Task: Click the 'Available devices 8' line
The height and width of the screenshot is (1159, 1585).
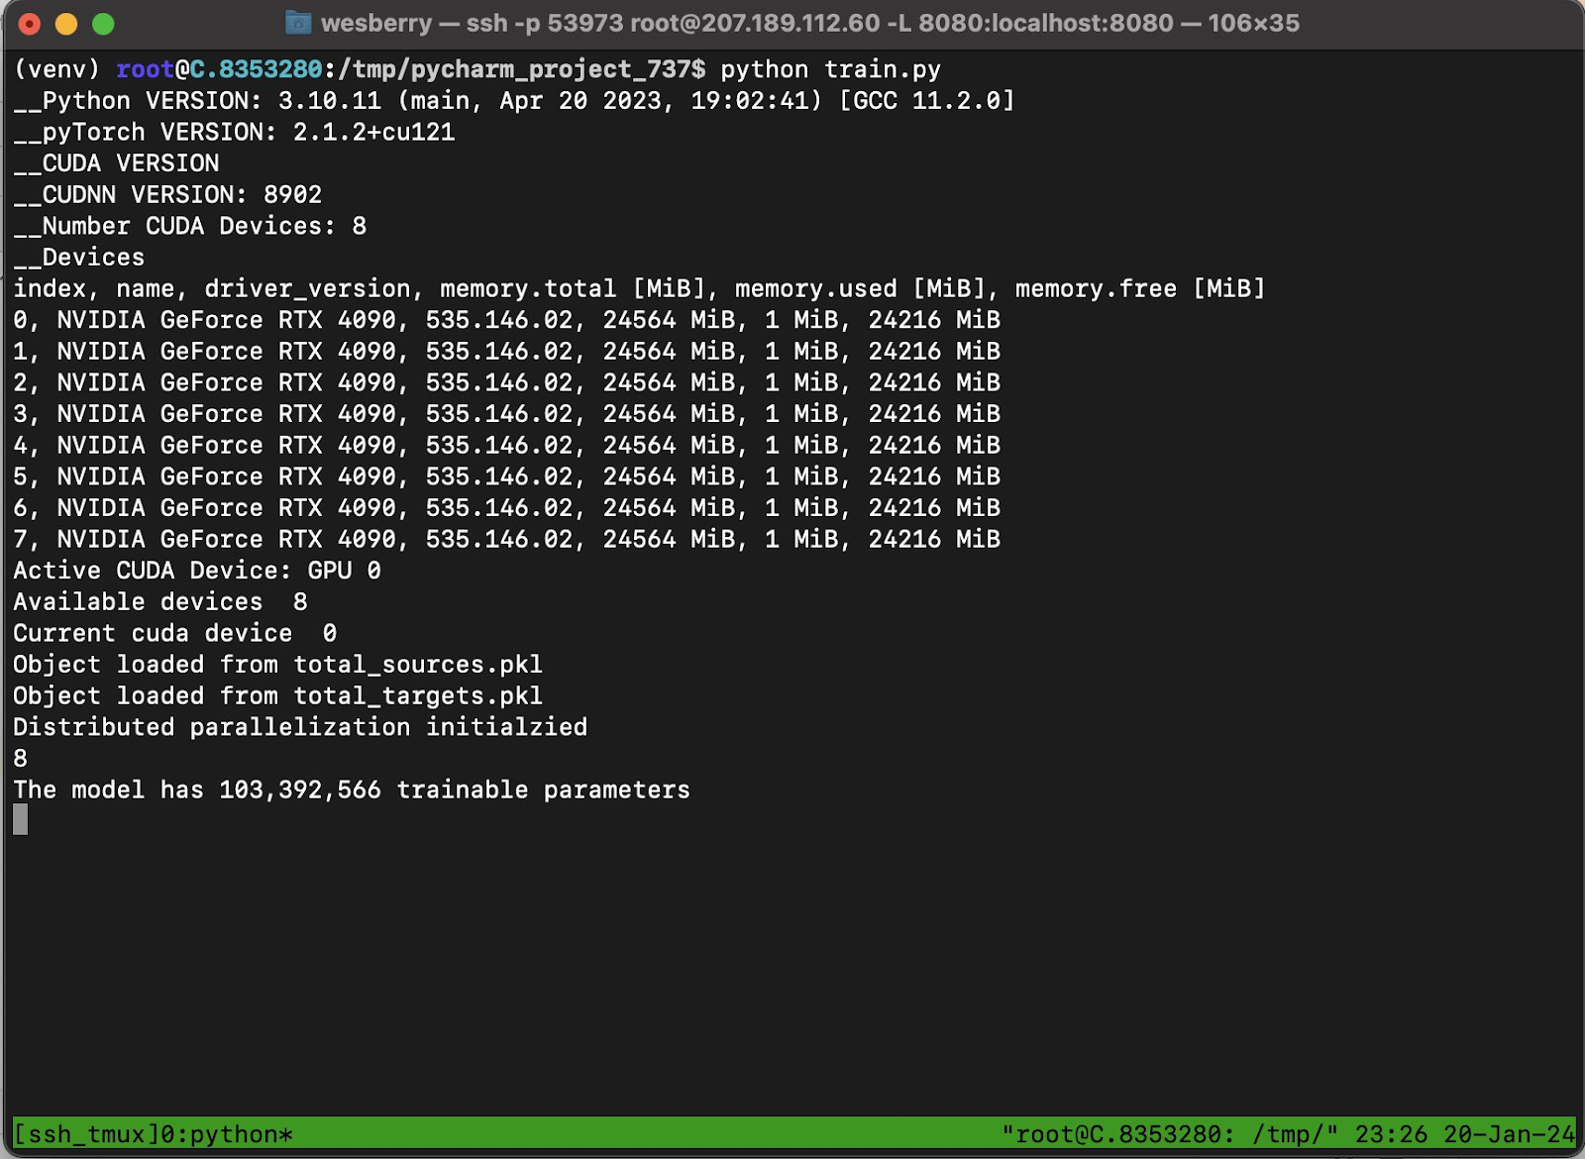Action: [x=160, y=602]
